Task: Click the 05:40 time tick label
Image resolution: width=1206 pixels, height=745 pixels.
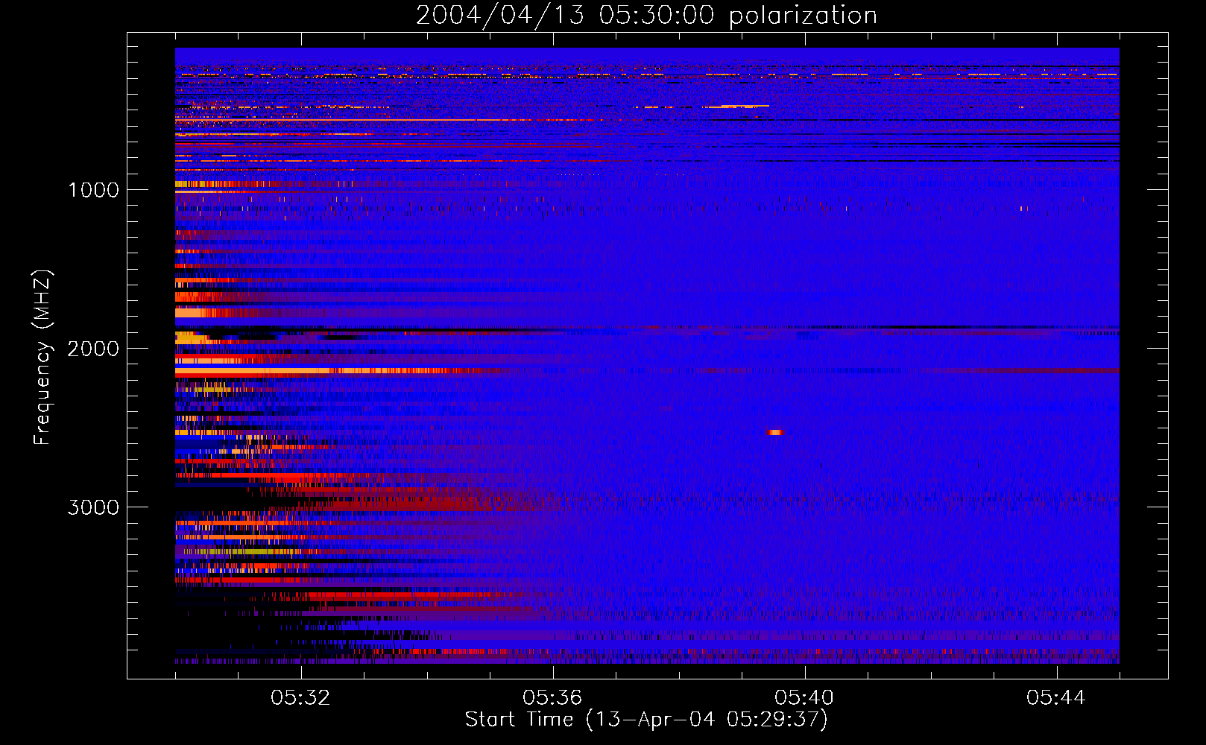Action: click(x=805, y=698)
